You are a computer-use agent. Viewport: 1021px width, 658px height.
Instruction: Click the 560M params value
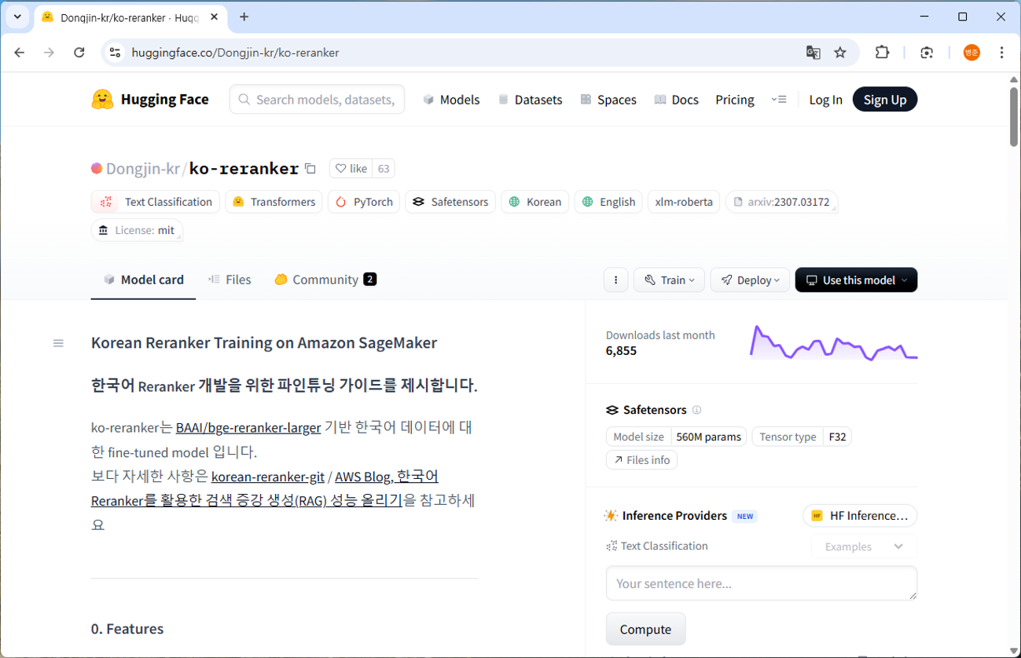[708, 437]
